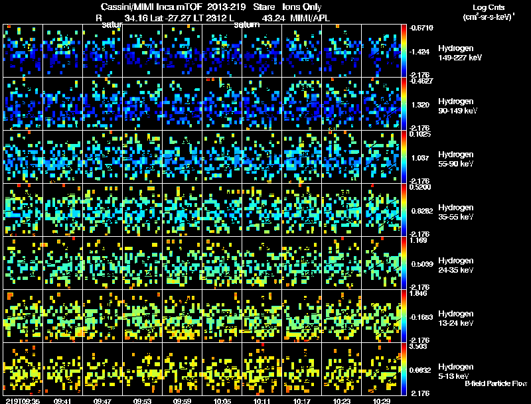Select the 5-13 keV panel at 10:05

222,369
